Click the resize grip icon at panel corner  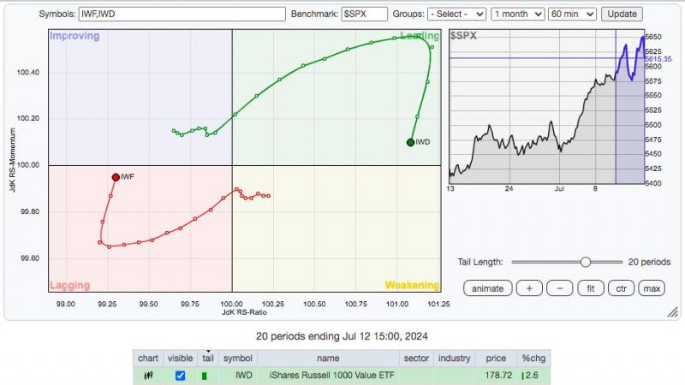coord(673,311)
